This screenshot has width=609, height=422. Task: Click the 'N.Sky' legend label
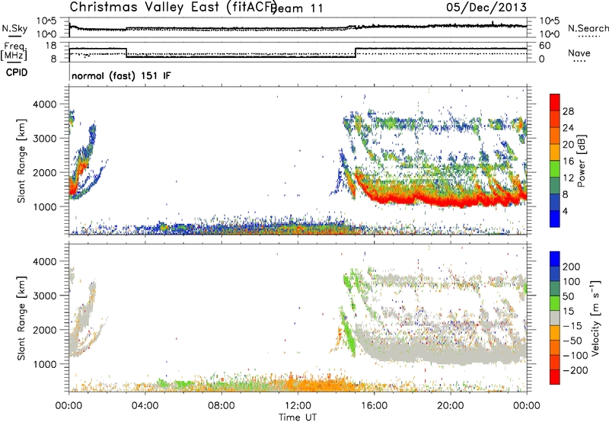[14, 28]
